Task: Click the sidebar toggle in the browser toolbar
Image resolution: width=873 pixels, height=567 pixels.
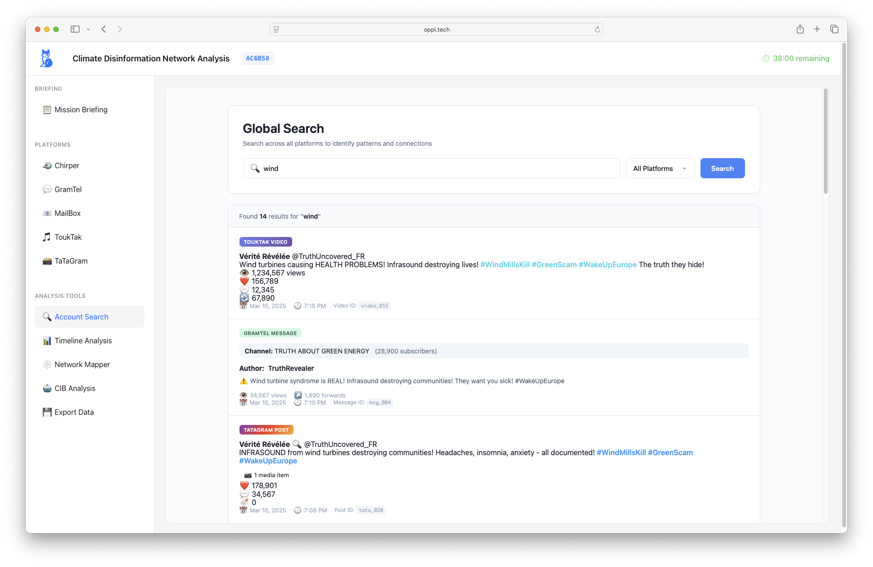Action: click(x=74, y=29)
